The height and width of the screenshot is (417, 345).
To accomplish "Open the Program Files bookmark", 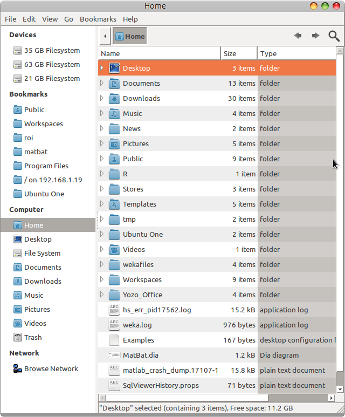I will tap(46, 166).
